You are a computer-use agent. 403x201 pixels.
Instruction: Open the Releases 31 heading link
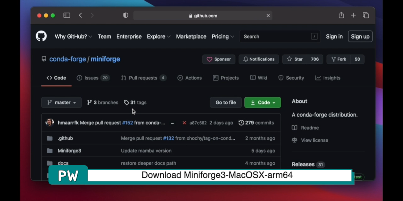pyautogui.click(x=308, y=164)
